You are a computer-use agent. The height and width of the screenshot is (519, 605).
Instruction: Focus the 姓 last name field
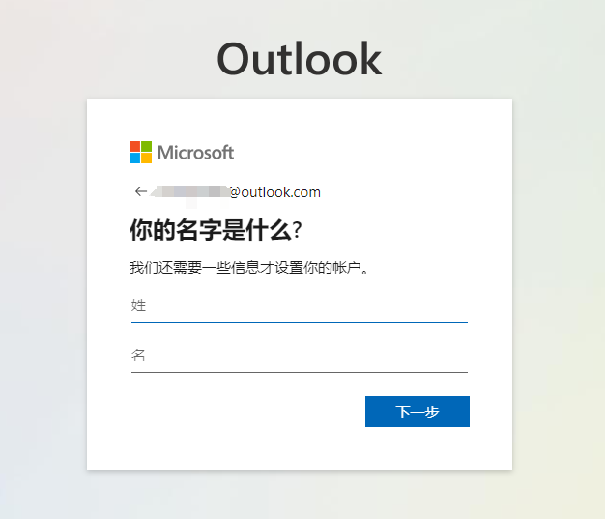(300, 306)
